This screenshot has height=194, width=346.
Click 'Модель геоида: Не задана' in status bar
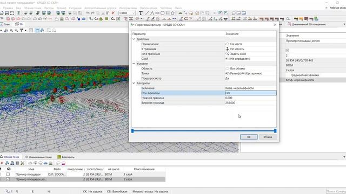150,191
